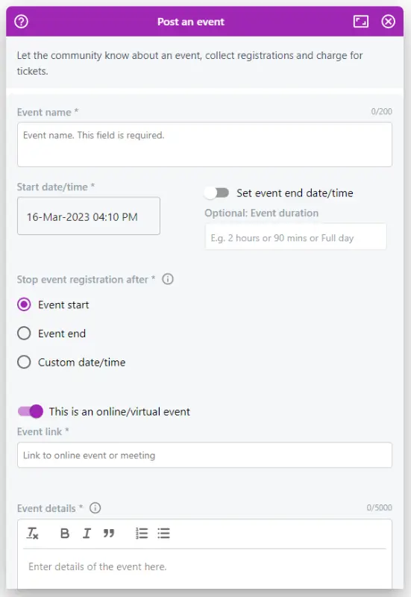Enable Set event end date/time switch
The image size is (411, 597).
(216, 193)
